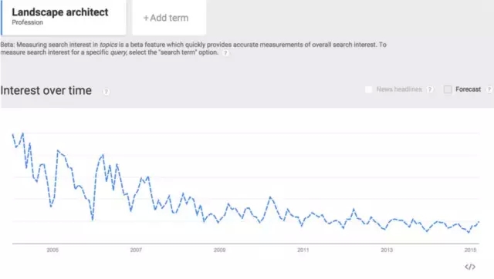The height and width of the screenshot is (279, 494).
Task: Click the blue trend line's leftmost point
Action: pos(13,135)
